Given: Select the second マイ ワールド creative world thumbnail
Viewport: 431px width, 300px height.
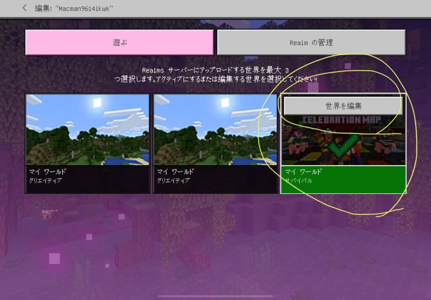Looking at the screenshot, I should click(x=215, y=130).
